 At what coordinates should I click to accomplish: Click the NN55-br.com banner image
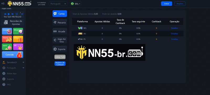(109, 52)
